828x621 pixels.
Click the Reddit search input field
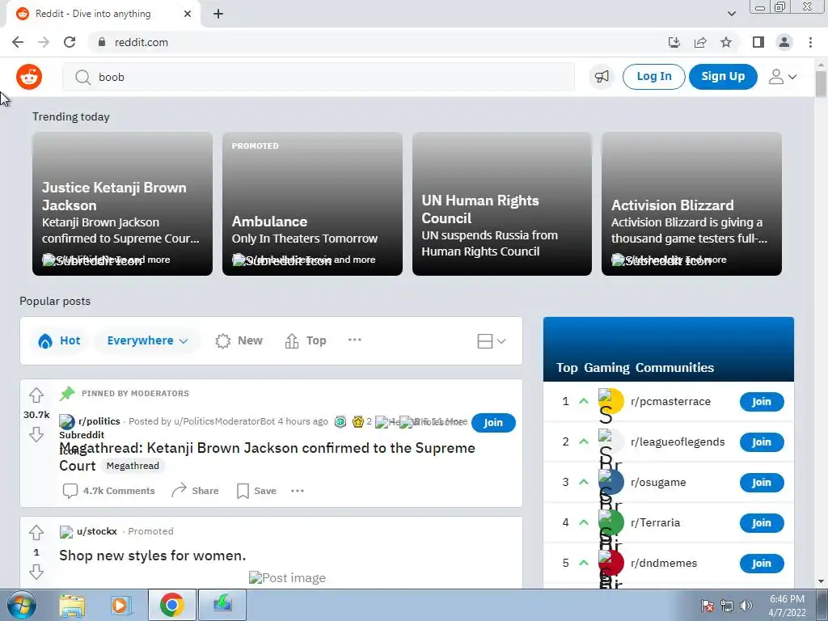(319, 77)
